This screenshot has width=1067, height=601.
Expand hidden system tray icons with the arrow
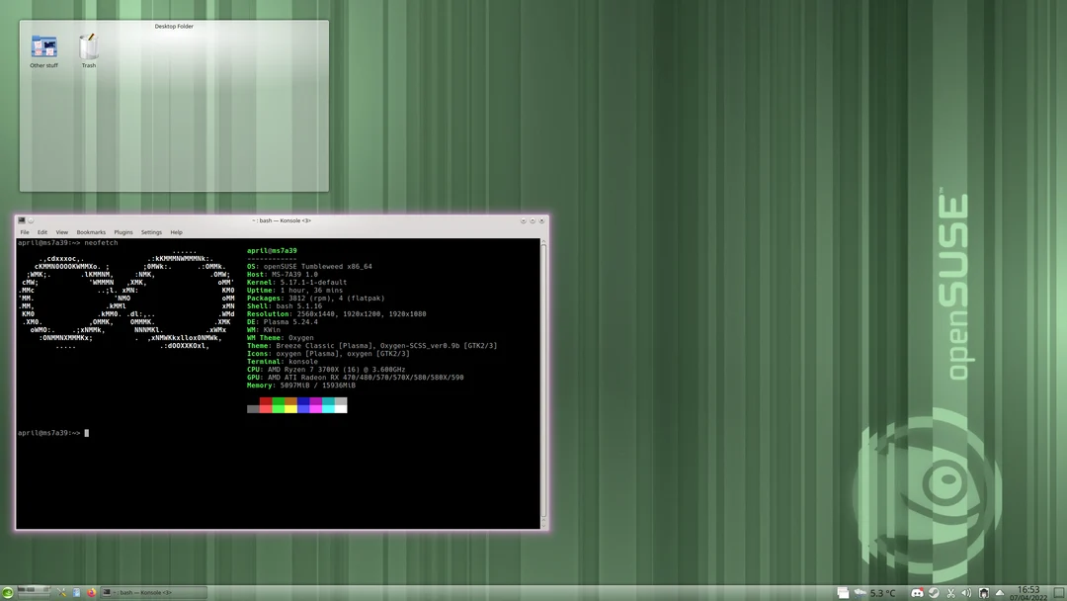click(x=1000, y=592)
